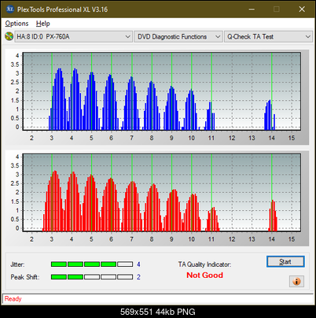Click the Jitter level indicator bar
Viewport: 316px width, 318px height.
(x=92, y=264)
